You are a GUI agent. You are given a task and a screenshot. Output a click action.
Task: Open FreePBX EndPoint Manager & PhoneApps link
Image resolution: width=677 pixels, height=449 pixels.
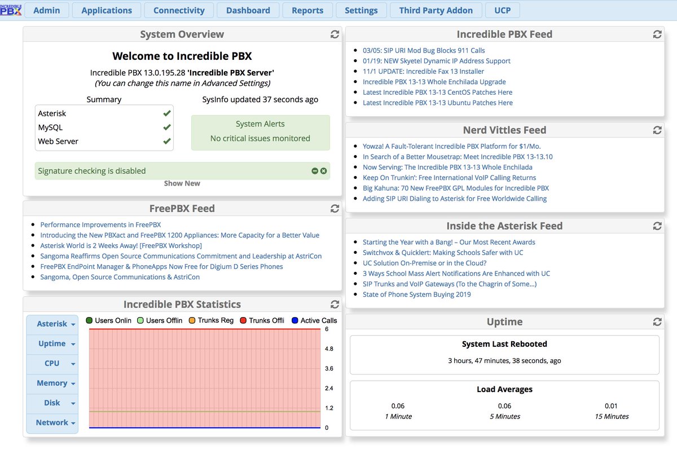coord(161,266)
